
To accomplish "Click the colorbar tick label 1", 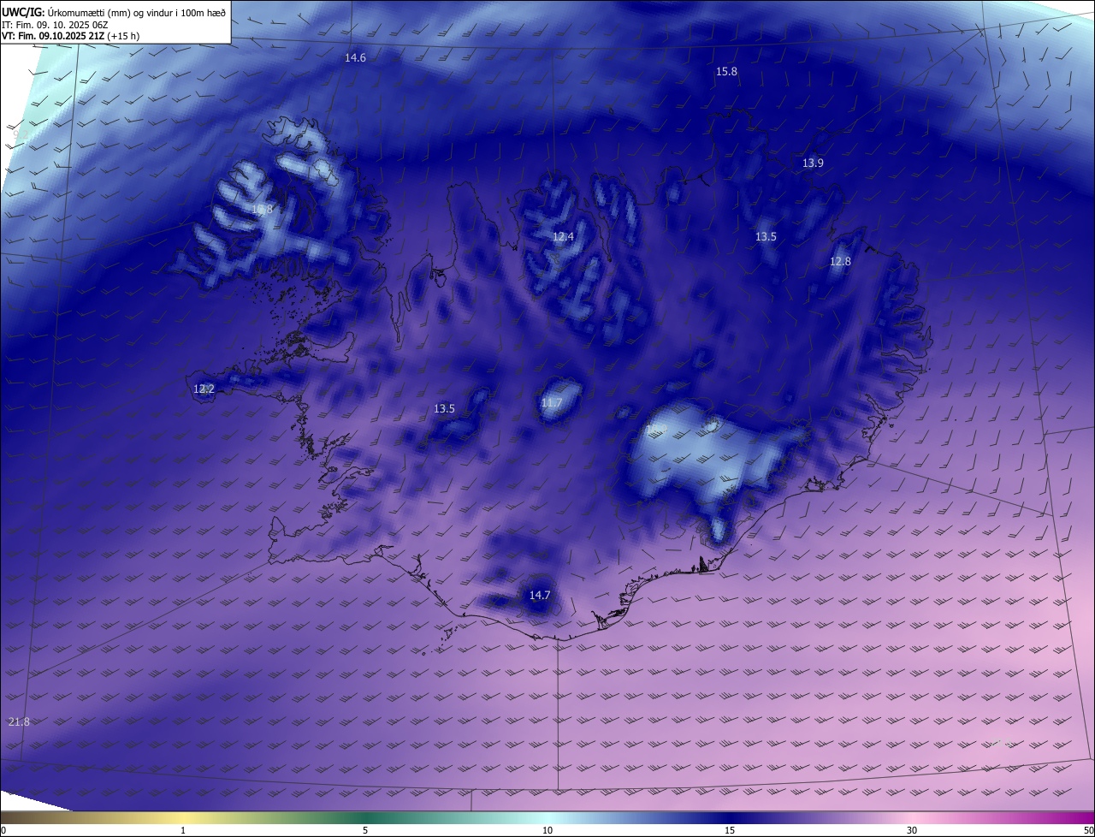I will click(183, 830).
